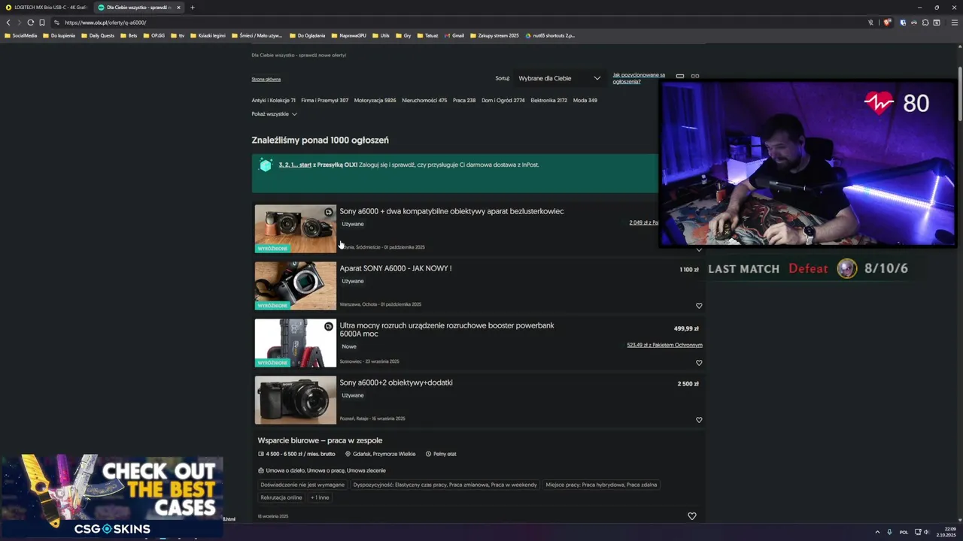The image size is (963, 541).
Task: Filter by 'Firma i Przemysł 307'
Action: [x=324, y=100]
